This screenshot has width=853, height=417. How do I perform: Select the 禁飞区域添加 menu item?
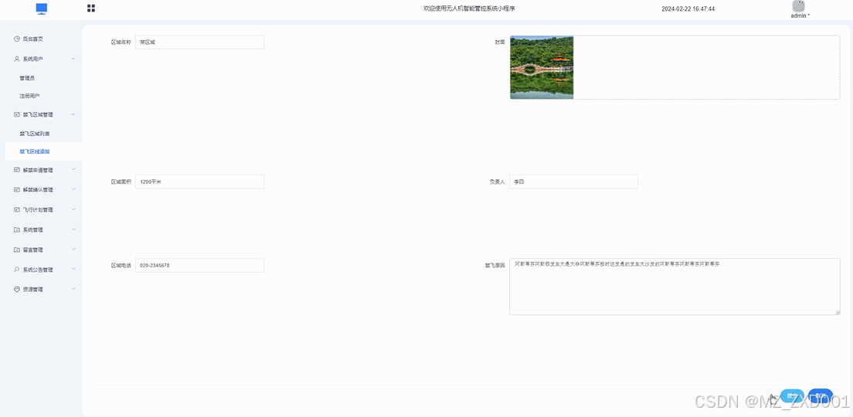pyautogui.click(x=43, y=151)
